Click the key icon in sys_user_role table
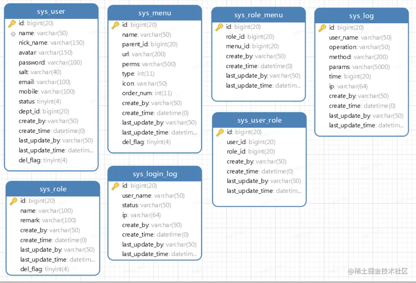Viewport: 416px width, 283px height. coord(220,133)
